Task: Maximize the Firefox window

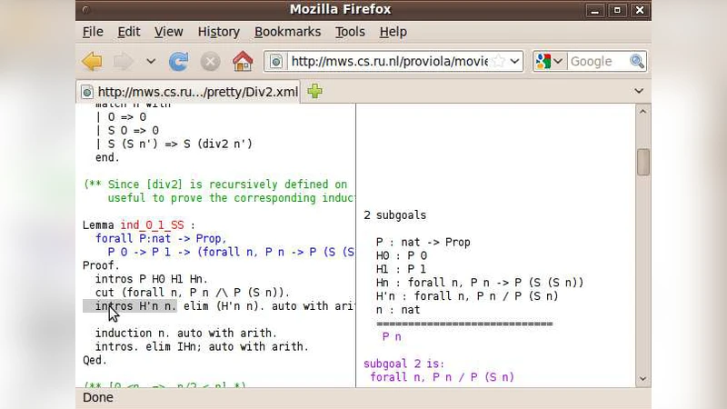Action: [x=617, y=10]
